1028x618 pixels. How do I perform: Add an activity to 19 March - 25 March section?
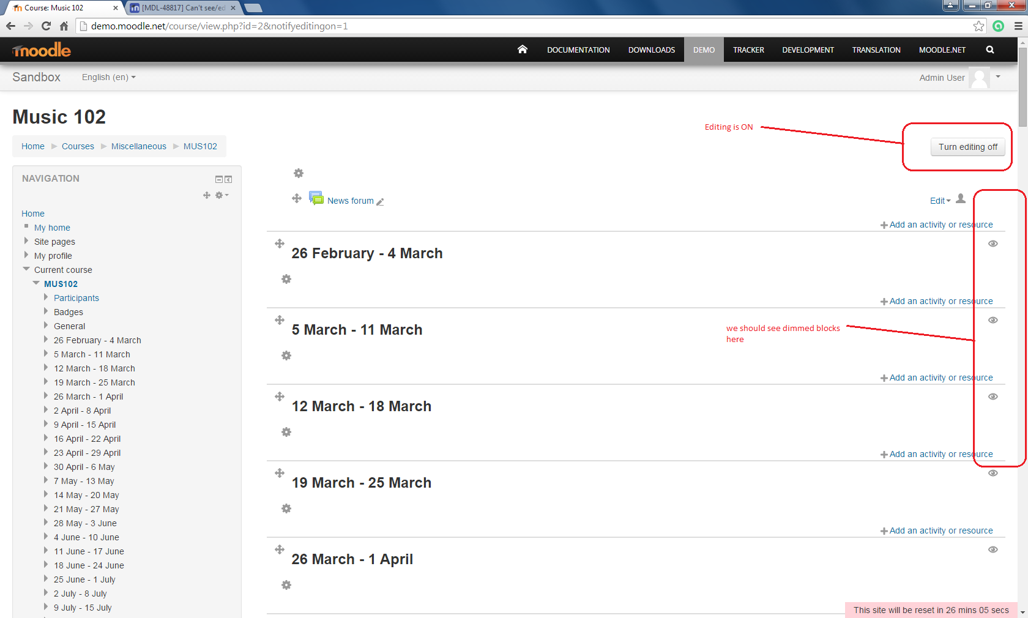(937, 531)
